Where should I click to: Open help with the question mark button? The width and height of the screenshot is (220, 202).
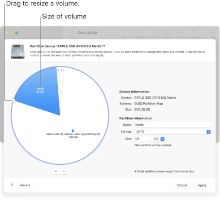point(12,185)
